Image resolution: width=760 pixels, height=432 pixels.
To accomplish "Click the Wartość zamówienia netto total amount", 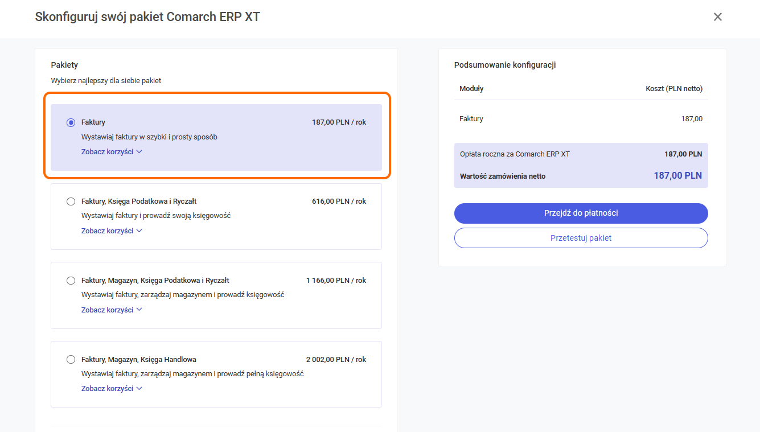I will pos(677,176).
